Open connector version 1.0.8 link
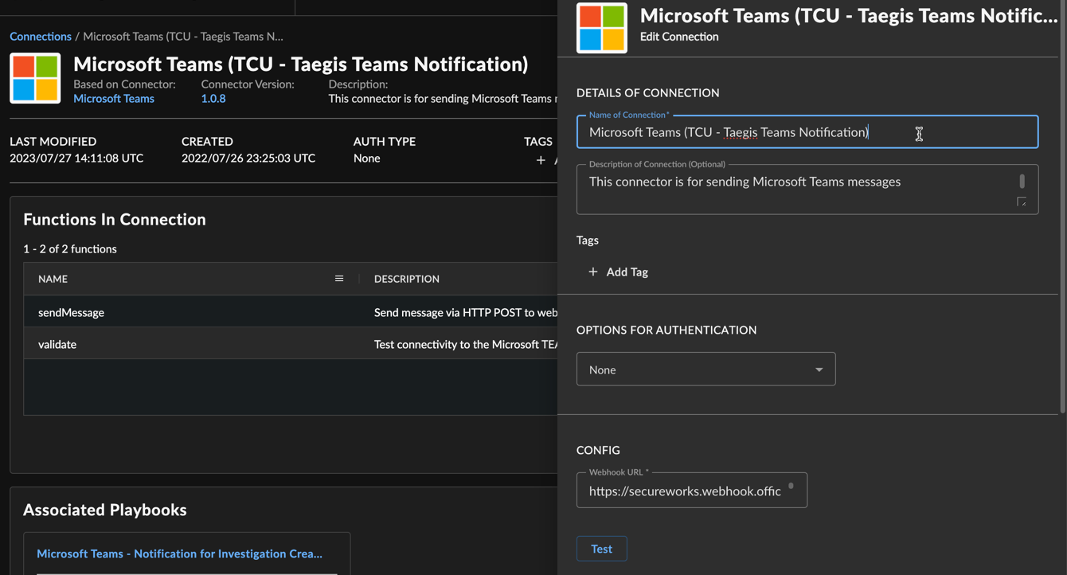Screen dimensions: 1067x575 (x=213, y=99)
